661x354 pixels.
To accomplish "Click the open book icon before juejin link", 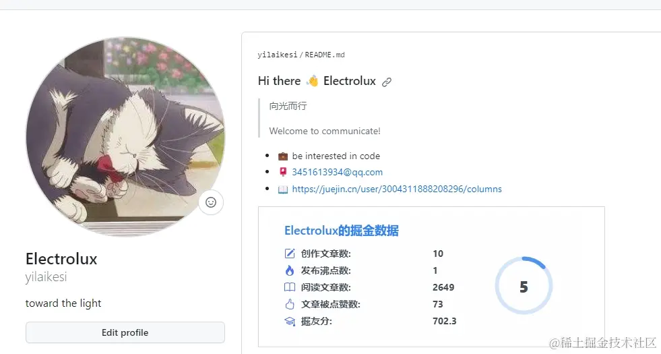I will coord(283,189).
